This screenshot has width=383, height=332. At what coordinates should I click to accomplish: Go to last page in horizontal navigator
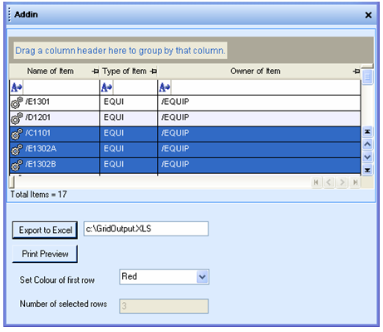[x=355, y=182]
